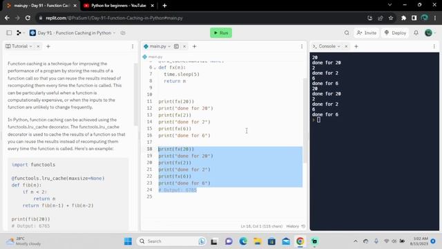Image resolution: width=442 pixels, height=249 pixels.
Task: Expand the repl name dropdown
Action: click(x=114, y=33)
